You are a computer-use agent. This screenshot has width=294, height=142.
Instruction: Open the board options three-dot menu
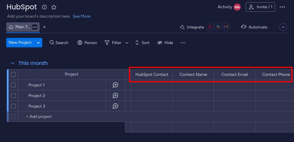pos(282,7)
